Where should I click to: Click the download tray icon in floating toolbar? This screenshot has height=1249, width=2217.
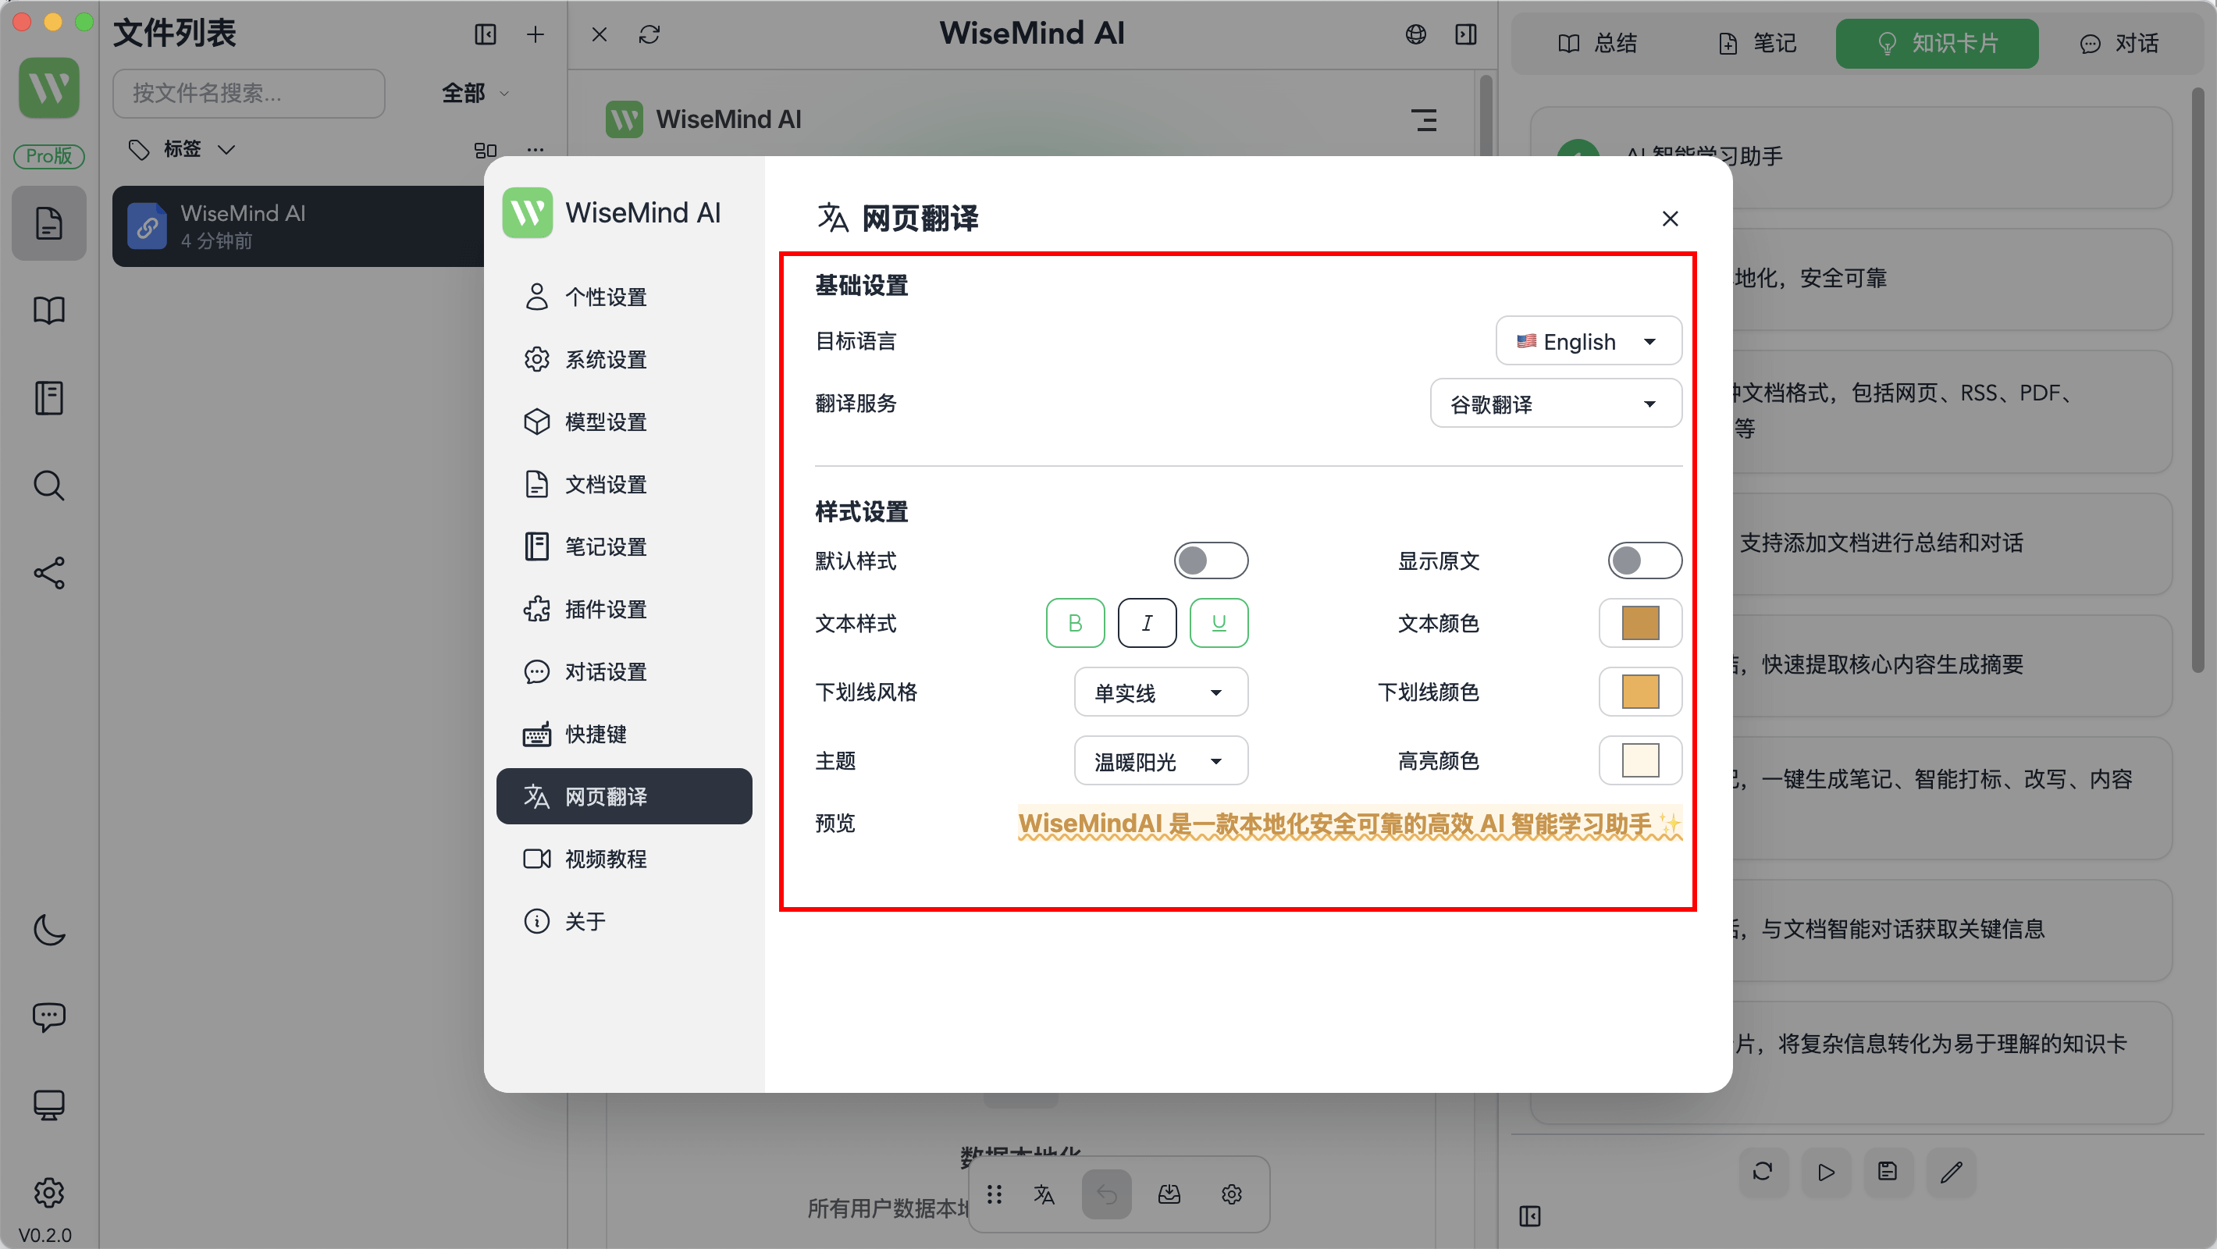tap(1169, 1195)
